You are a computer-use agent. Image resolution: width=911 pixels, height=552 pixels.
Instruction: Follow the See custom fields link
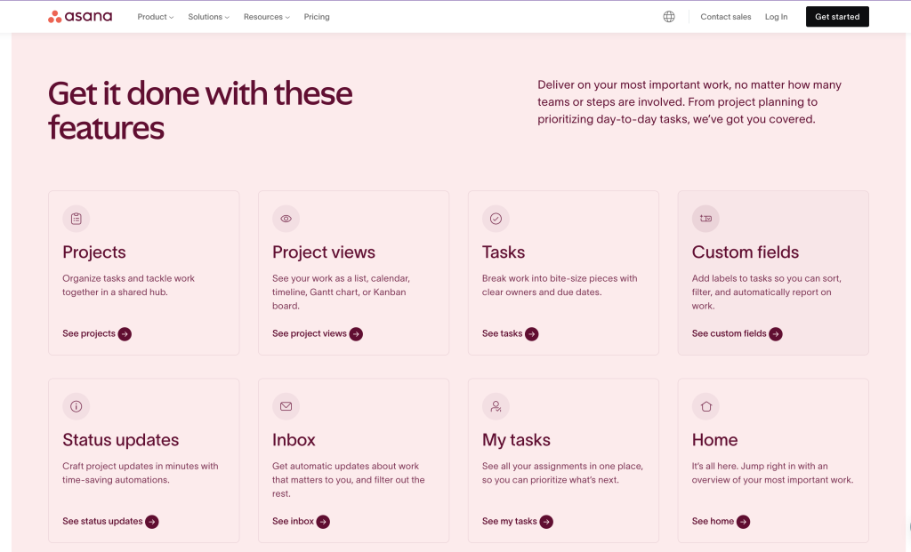pyautogui.click(x=737, y=334)
